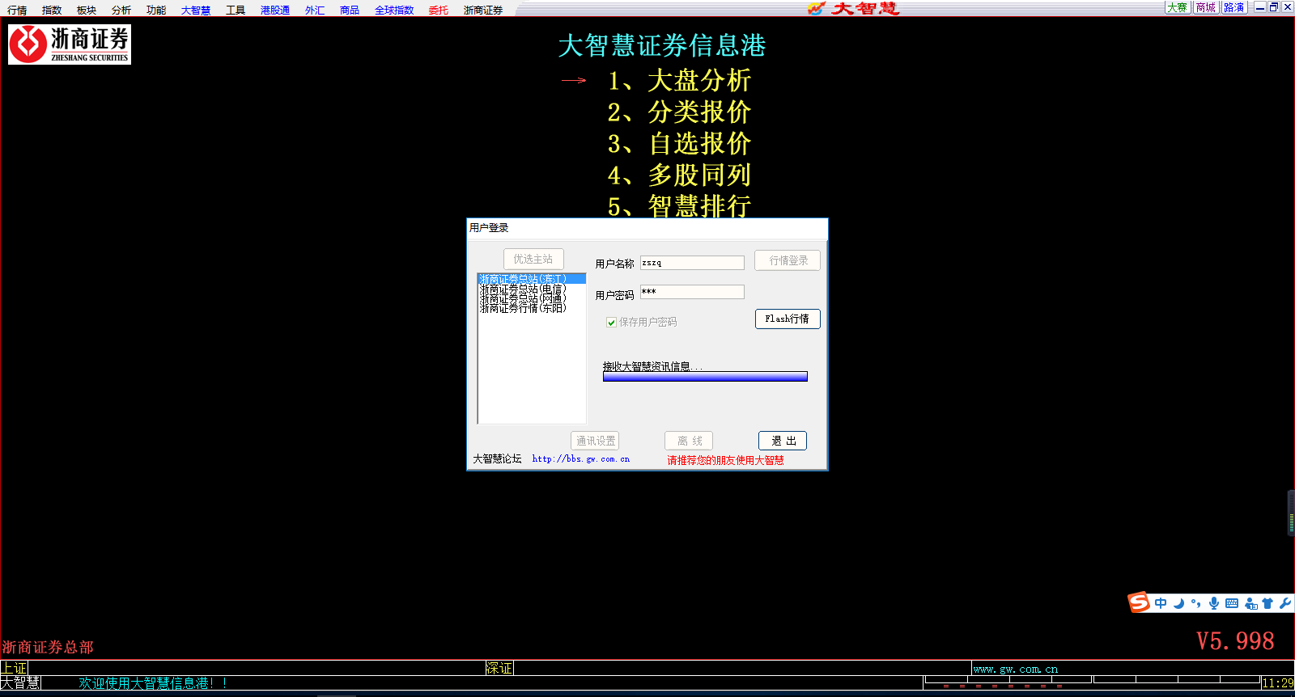Click the 退出 button in the login dialog
Viewport: 1295px width, 697px height.
click(783, 441)
